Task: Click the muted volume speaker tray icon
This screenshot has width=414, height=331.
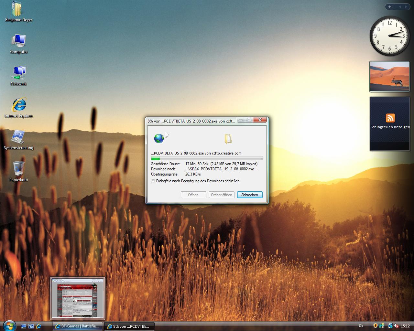Action: click(396, 326)
